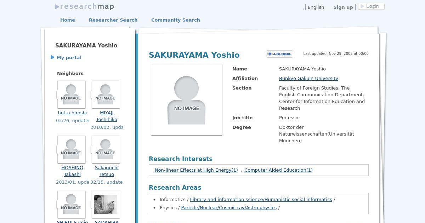The image size is (425, 223).
Task: Click the Professor job title value
Action: pos(289,118)
